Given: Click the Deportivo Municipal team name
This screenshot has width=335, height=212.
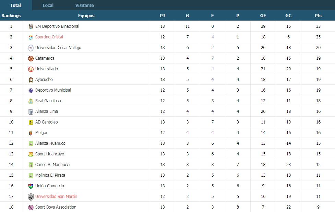Looking at the screenshot, I should (53, 90).
